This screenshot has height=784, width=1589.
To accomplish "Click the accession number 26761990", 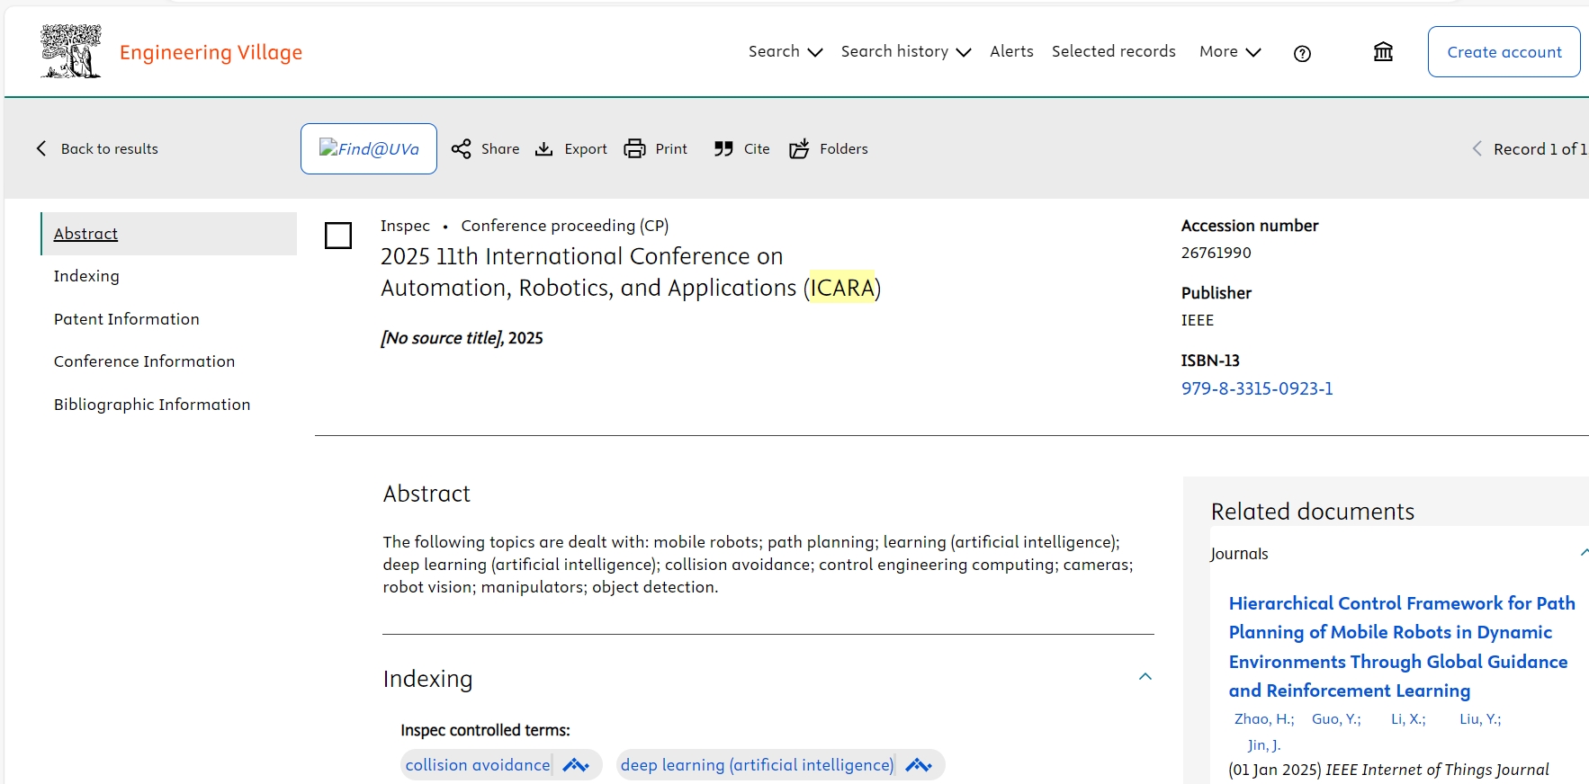I will (x=1216, y=253).
